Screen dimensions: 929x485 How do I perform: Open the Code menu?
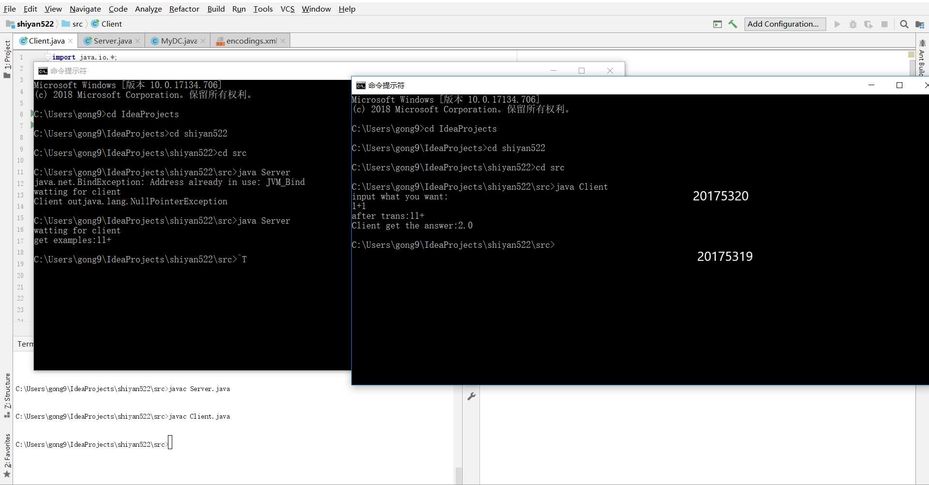118,9
